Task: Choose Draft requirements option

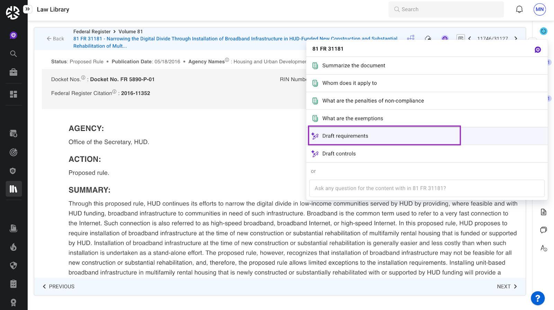Action: pyautogui.click(x=345, y=136)
